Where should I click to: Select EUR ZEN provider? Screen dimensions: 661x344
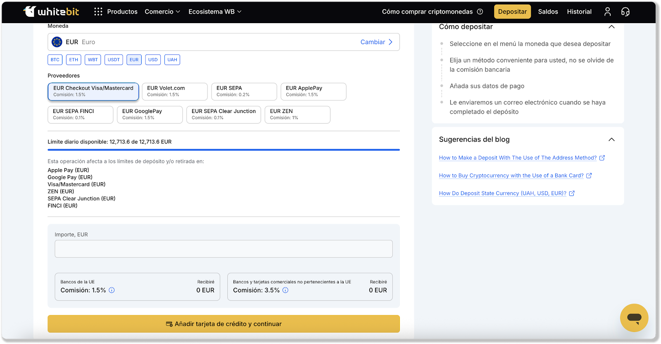point(297,115)
